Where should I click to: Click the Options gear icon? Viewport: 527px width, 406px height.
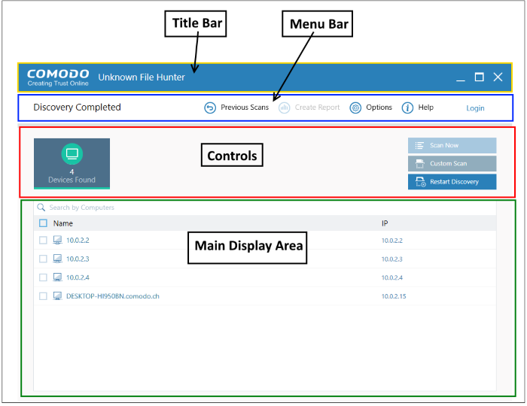click(x=355, y=108)
